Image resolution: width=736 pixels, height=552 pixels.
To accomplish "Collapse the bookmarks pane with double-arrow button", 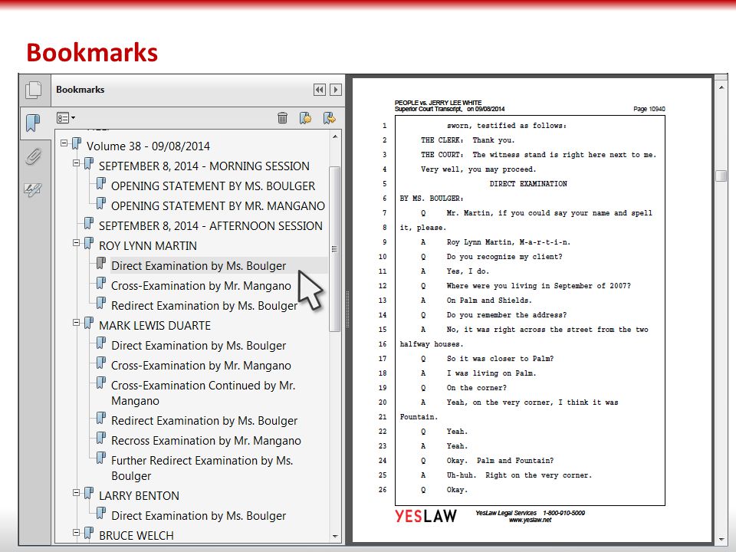I will click(x=320, y=90).
